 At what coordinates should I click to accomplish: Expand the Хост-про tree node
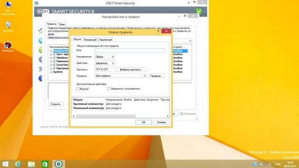(51, 55)
